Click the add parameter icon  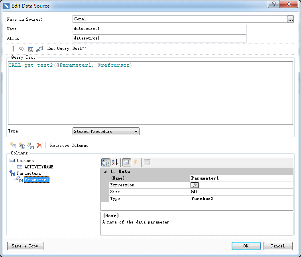[30, 146]
